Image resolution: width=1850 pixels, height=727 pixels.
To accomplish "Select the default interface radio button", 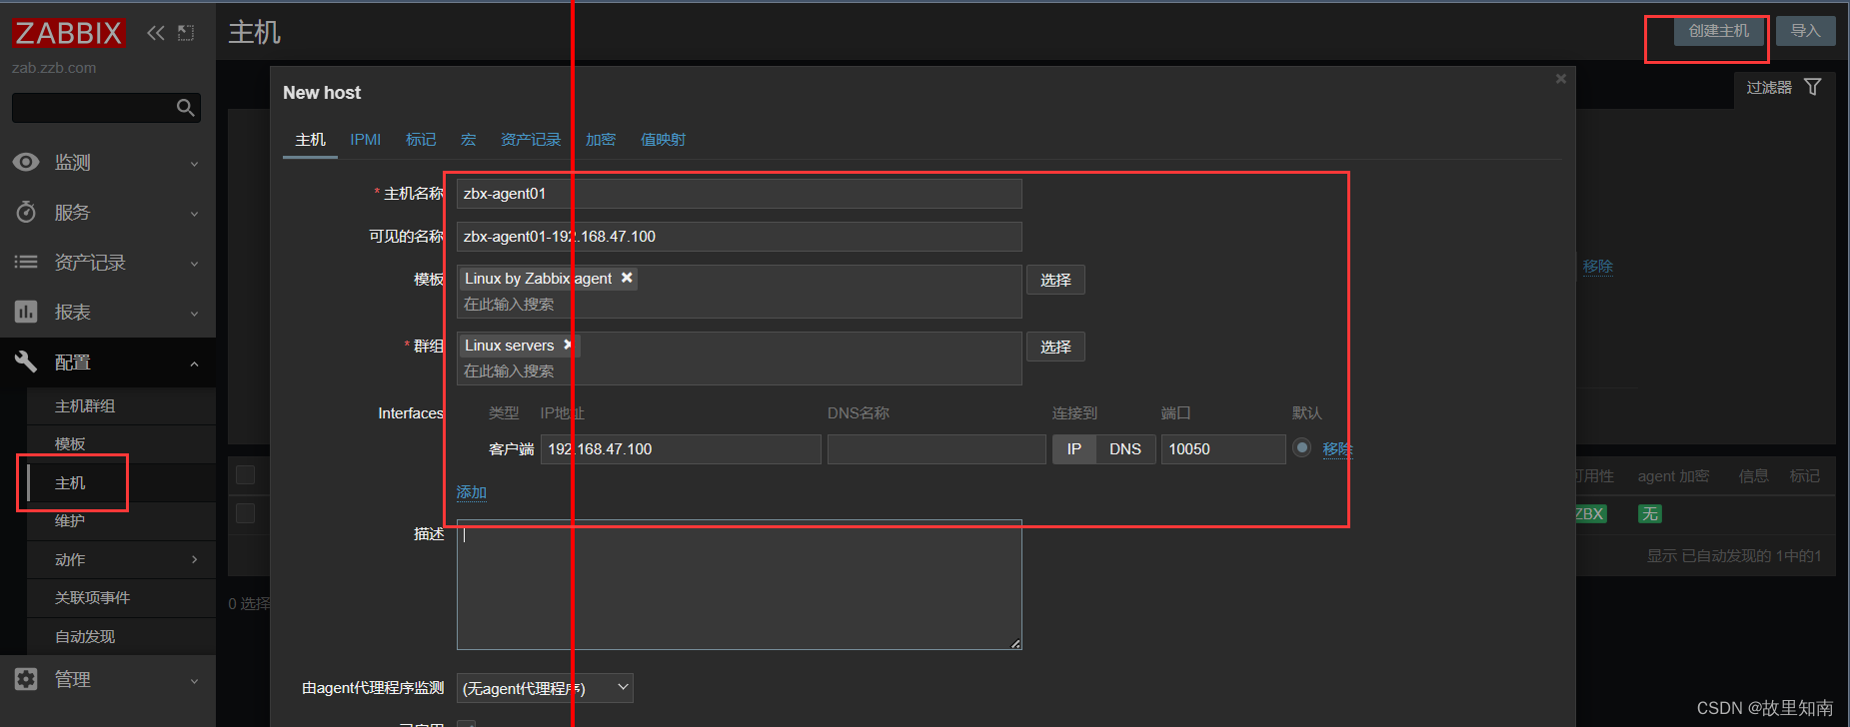I will click(1301, 447).
